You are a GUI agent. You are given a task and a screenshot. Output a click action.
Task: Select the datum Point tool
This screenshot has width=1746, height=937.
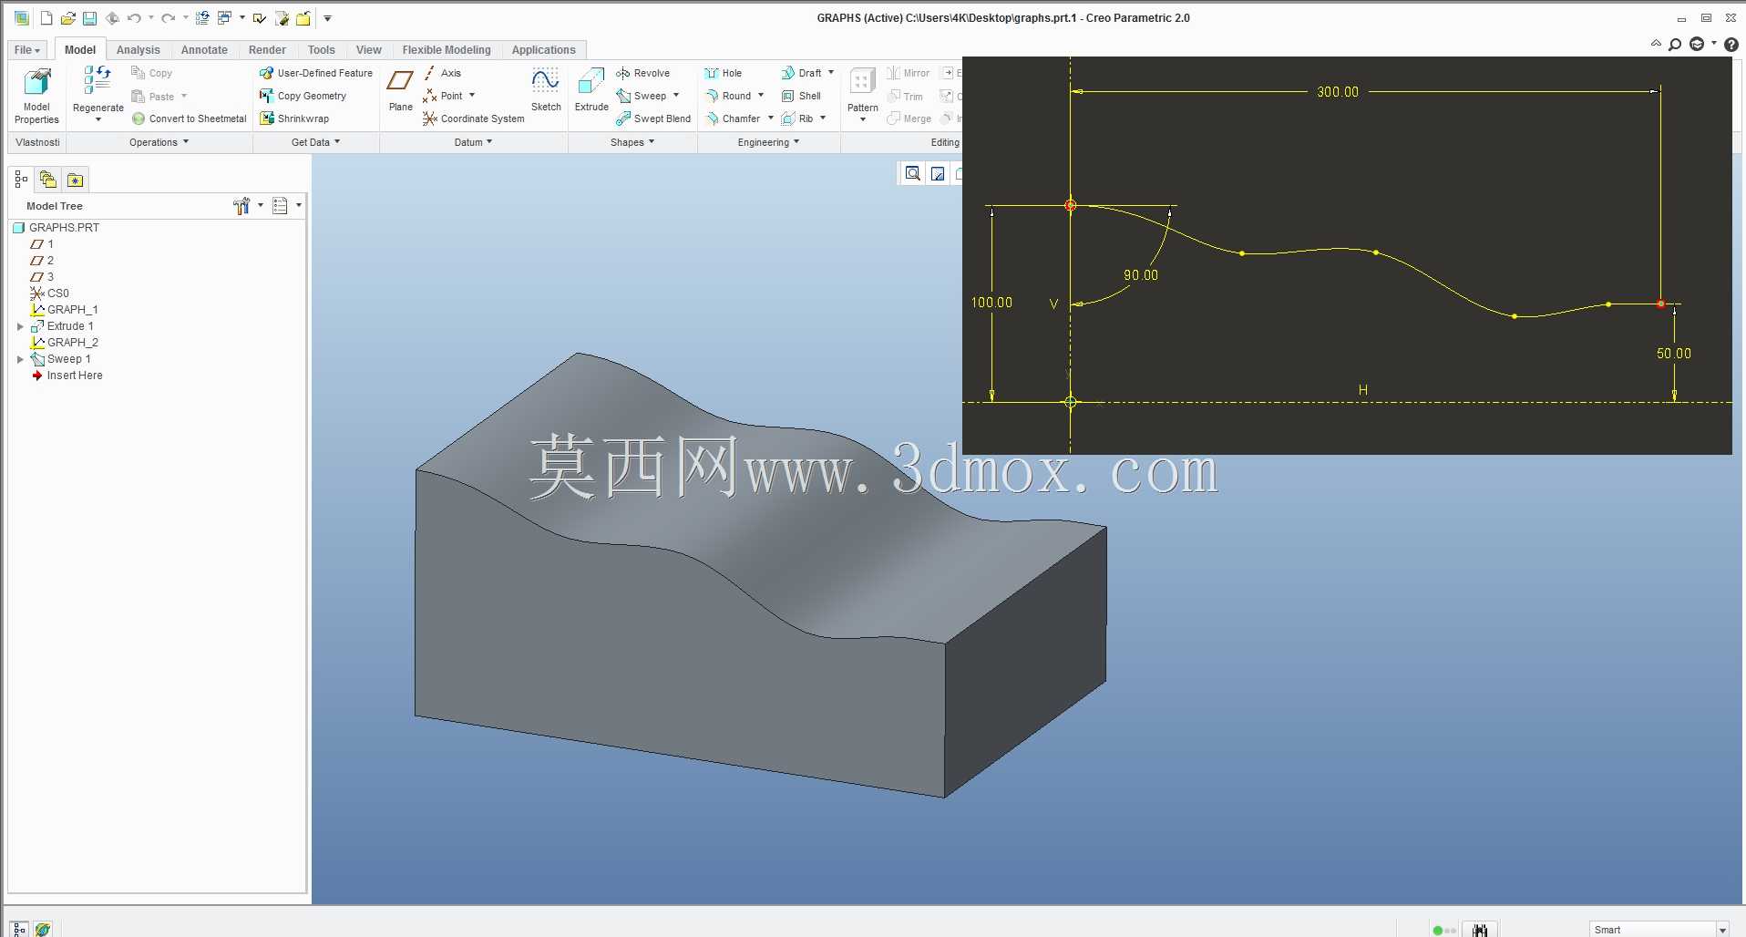(443, 96)
